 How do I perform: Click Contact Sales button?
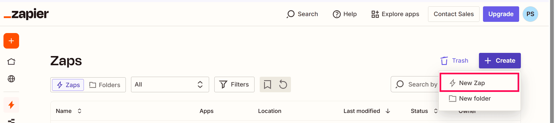click(454, 14)
